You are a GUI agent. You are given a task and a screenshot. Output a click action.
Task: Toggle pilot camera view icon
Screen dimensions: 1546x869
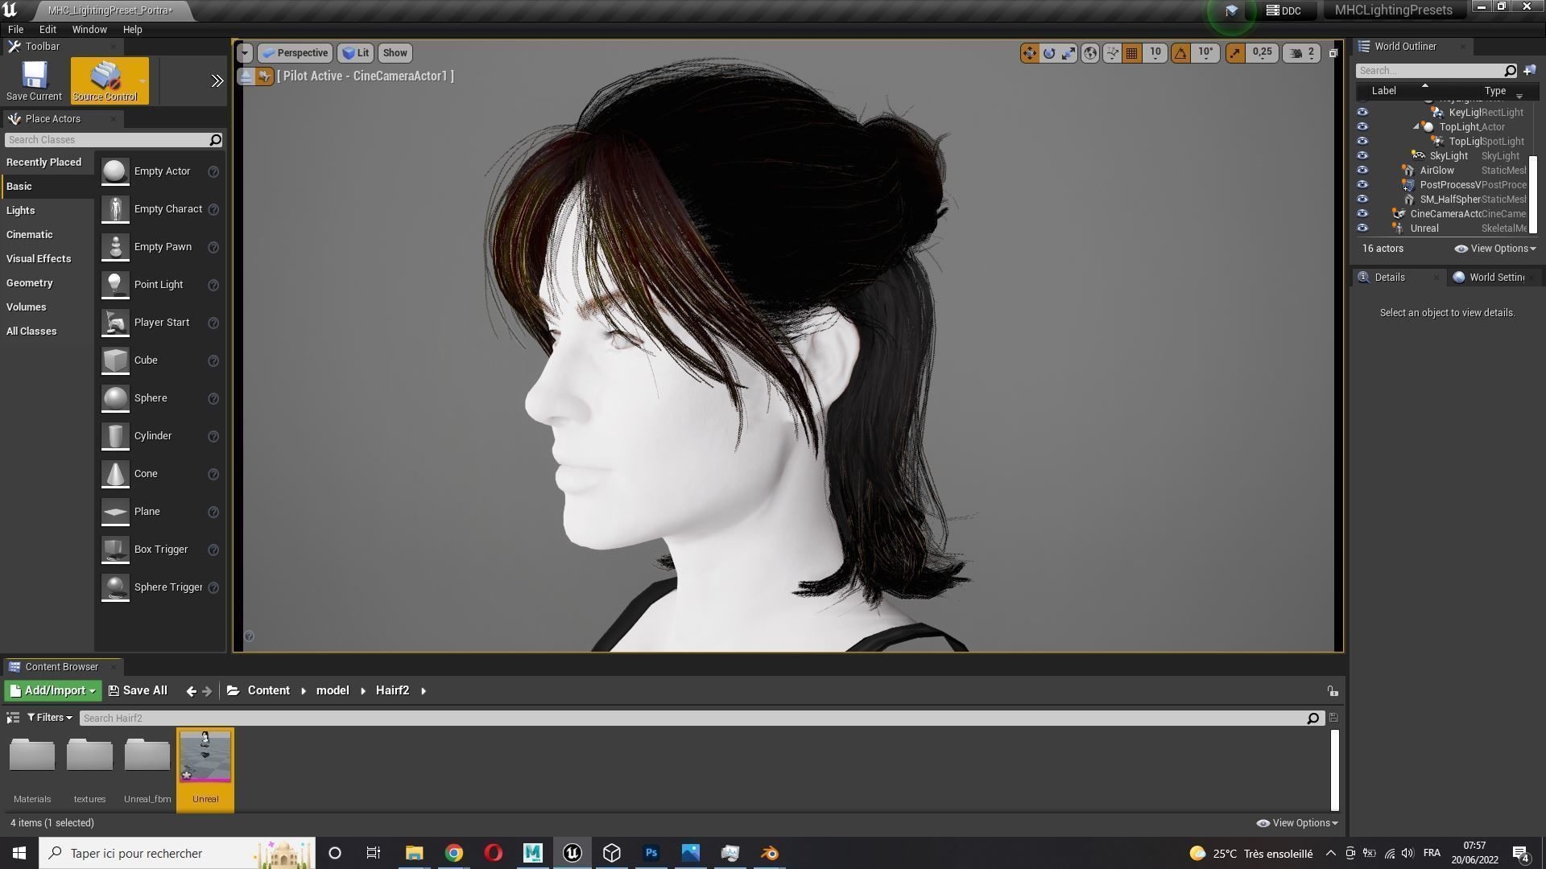[x=265, y=76]
